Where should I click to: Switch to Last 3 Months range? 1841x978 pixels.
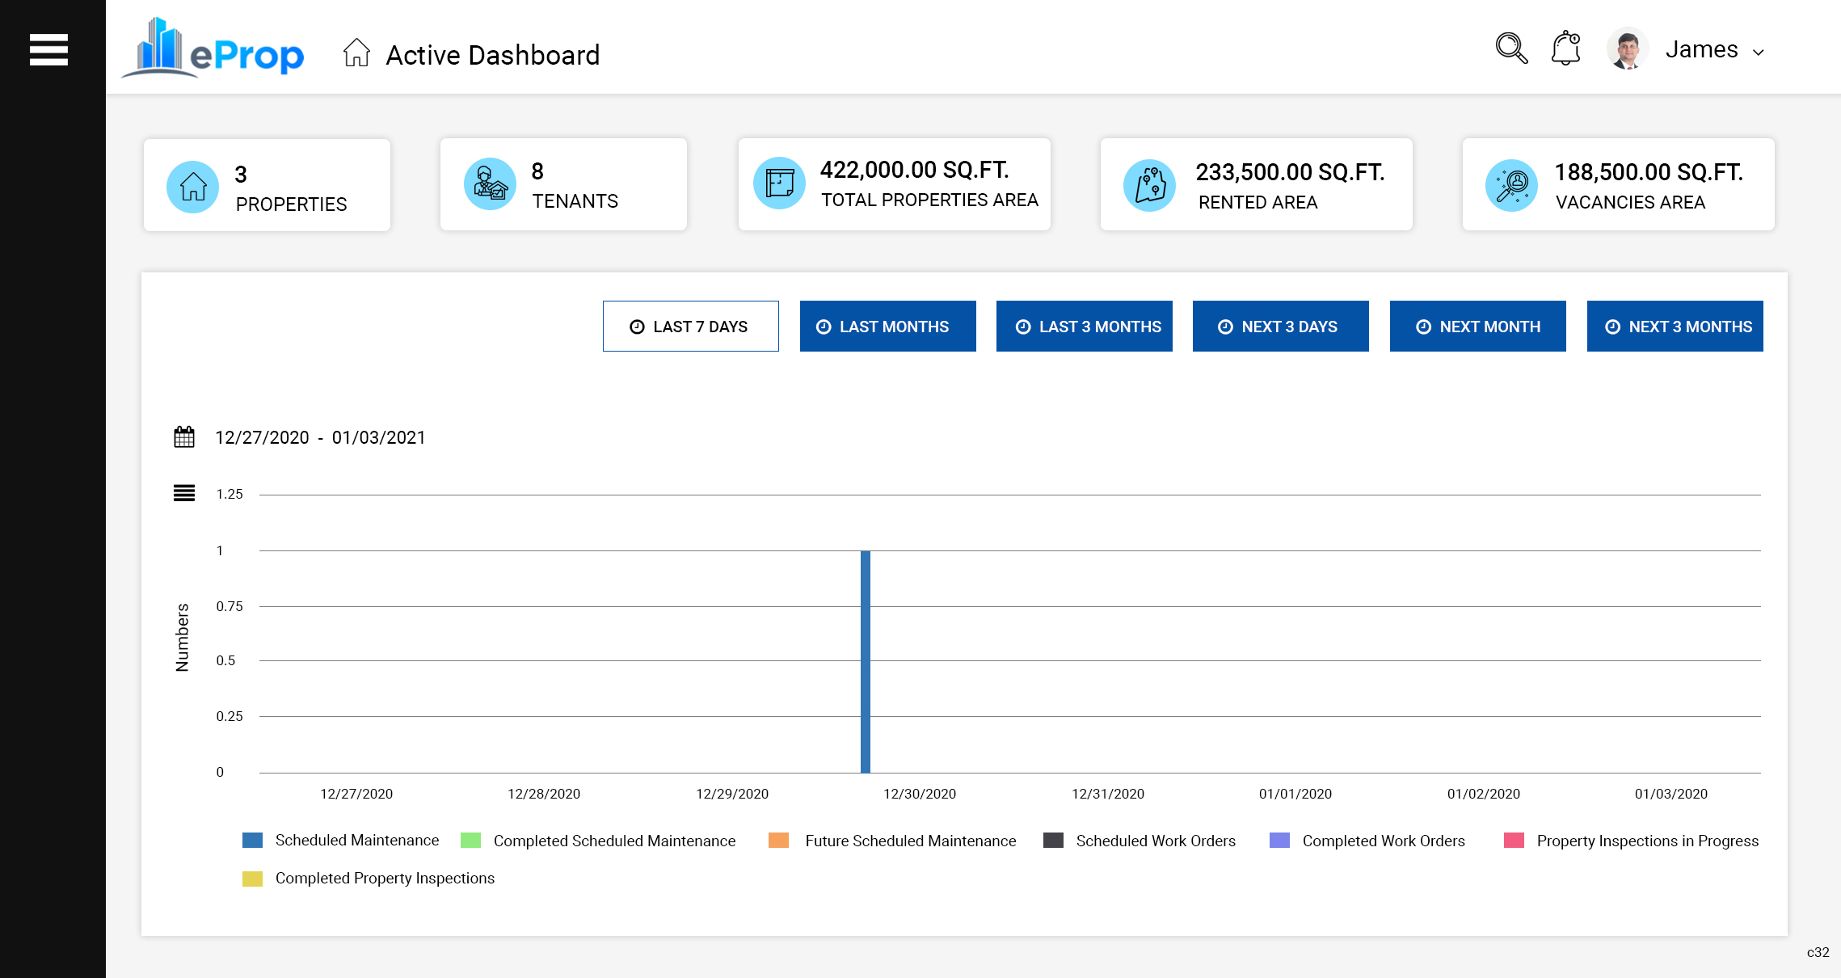[1084, 327]
